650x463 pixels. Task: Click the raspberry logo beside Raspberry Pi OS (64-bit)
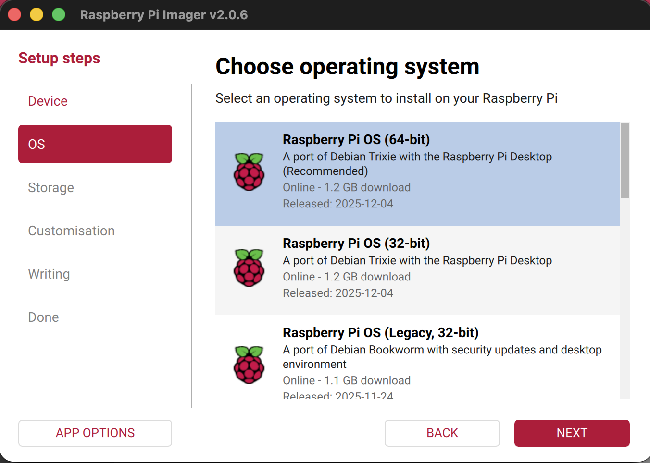pyautogui.click(x=249, y=172)
